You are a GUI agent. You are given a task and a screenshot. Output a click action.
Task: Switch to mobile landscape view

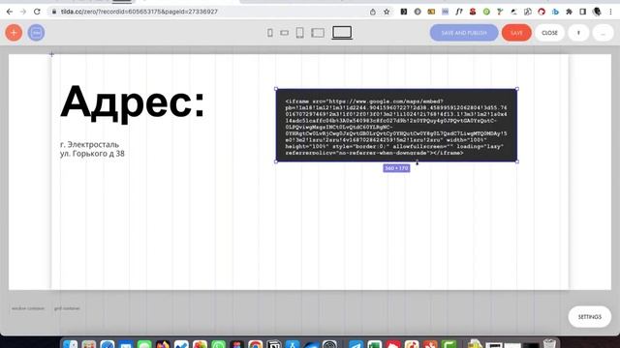(x=284, y=33)
